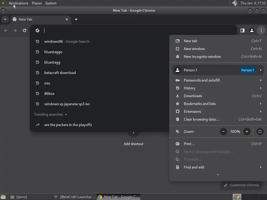The image size is (267, 200).
Task: Select betacraft download suggestion
Action: coord(100,73)
